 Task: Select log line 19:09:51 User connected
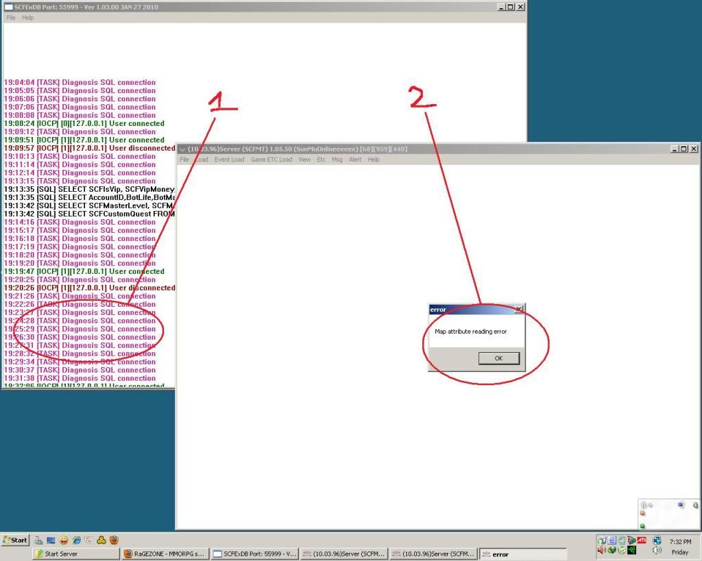pos(84,140)
